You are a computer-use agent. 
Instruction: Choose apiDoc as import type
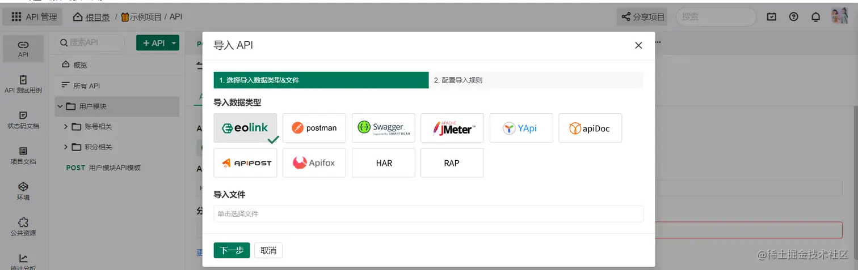[590, 128]
